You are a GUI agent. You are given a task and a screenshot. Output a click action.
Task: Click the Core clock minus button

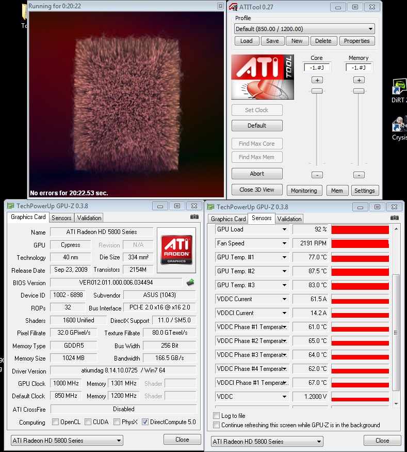(317, 175)
